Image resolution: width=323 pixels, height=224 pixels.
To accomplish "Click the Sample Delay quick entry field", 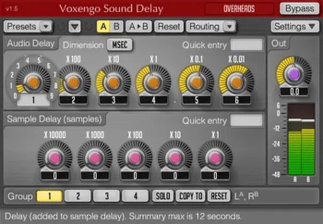I will coord(247,120).
